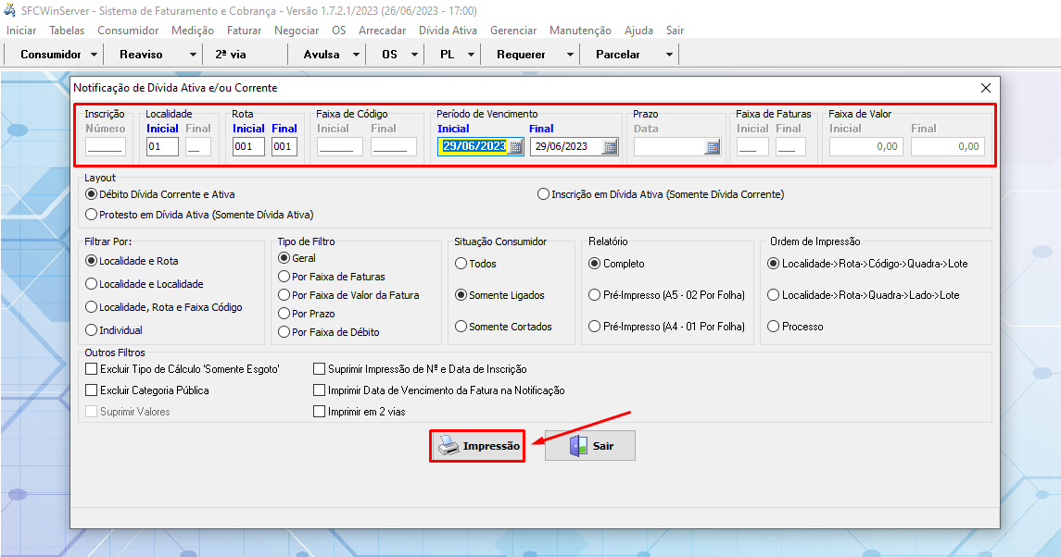Open calendar picker for Prazo Data
Image resolution: width=1061 pixels, height=557 pixels.
click(713, 146)
